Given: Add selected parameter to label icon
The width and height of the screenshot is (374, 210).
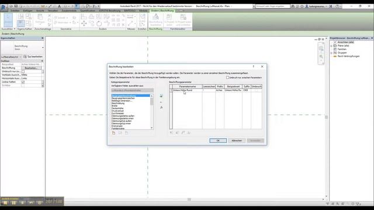Looking at the screenshot, I should 161,96.
